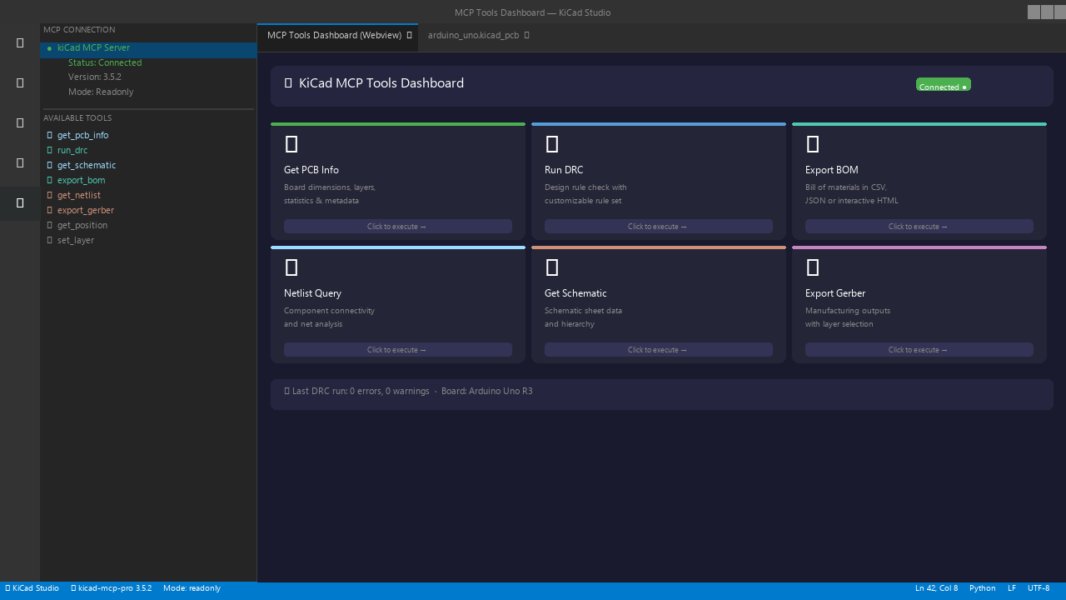
Task: Click the Export BOM card icon
Action: (813, 144)
